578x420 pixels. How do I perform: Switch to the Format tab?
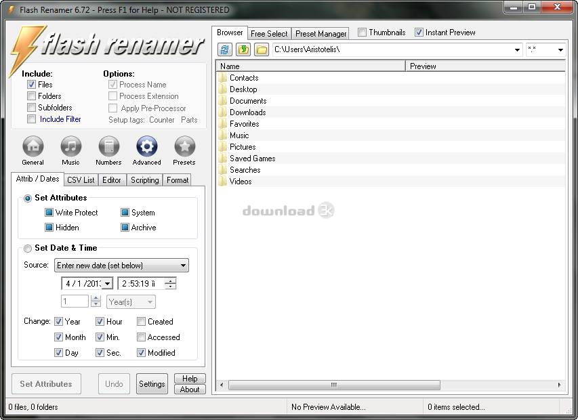[178, 180]
